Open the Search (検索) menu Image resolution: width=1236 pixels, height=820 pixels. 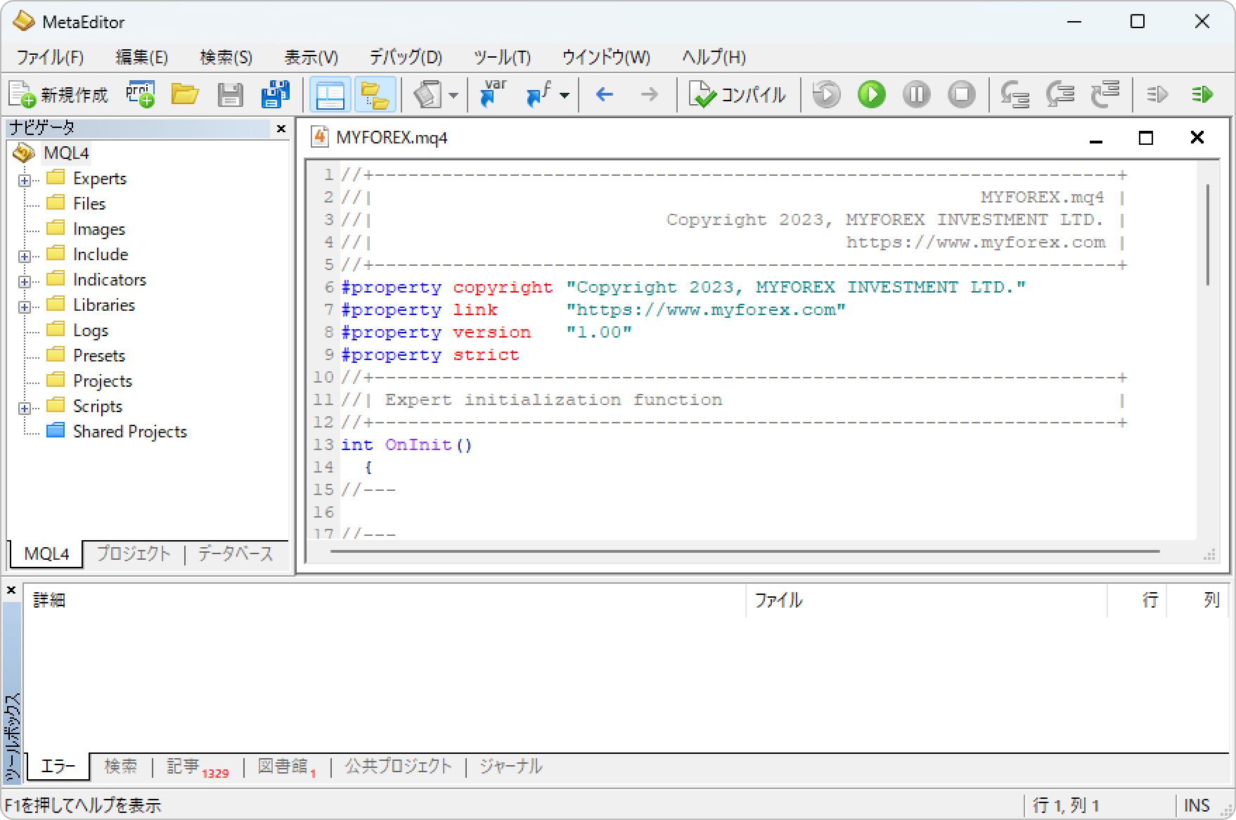226,57
